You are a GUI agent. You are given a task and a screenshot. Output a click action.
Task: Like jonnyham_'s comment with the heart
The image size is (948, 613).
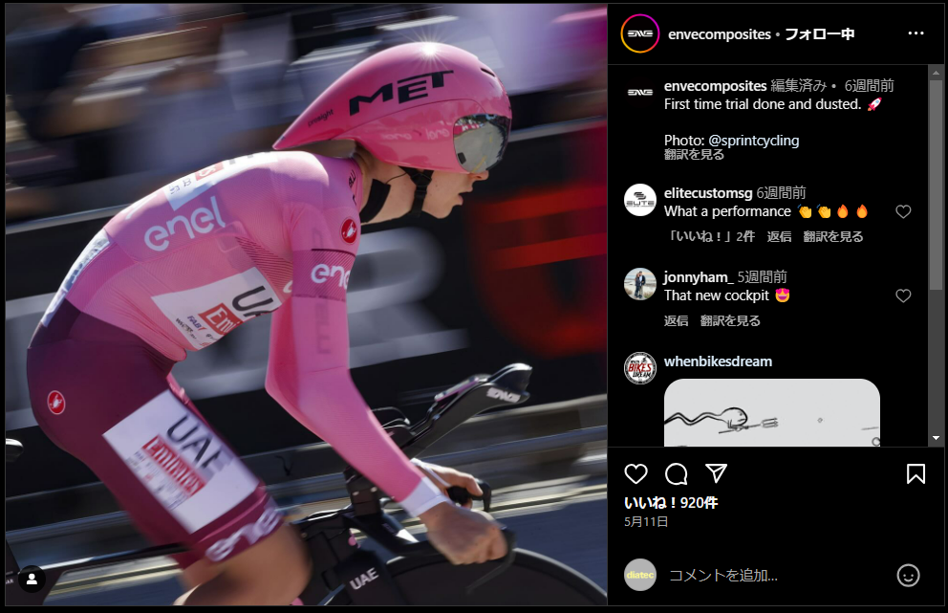click(x=903, y=296)
